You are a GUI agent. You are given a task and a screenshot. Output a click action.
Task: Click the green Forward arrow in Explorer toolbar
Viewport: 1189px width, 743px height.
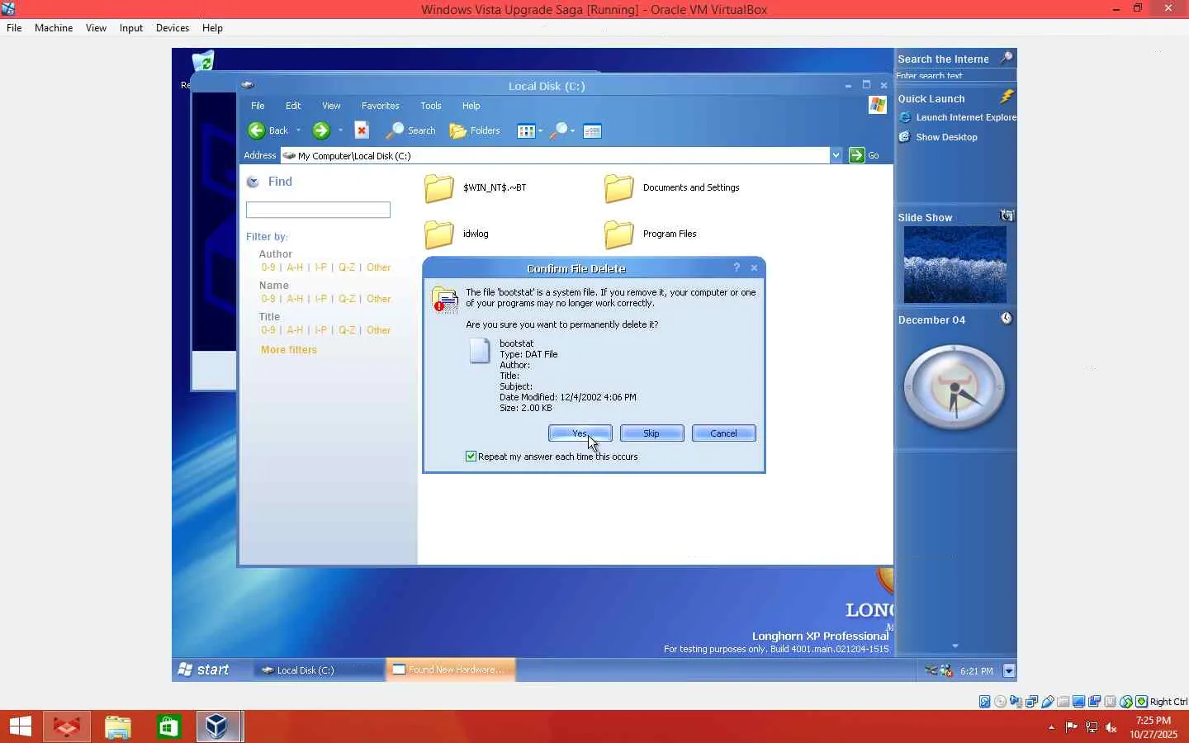321,130
